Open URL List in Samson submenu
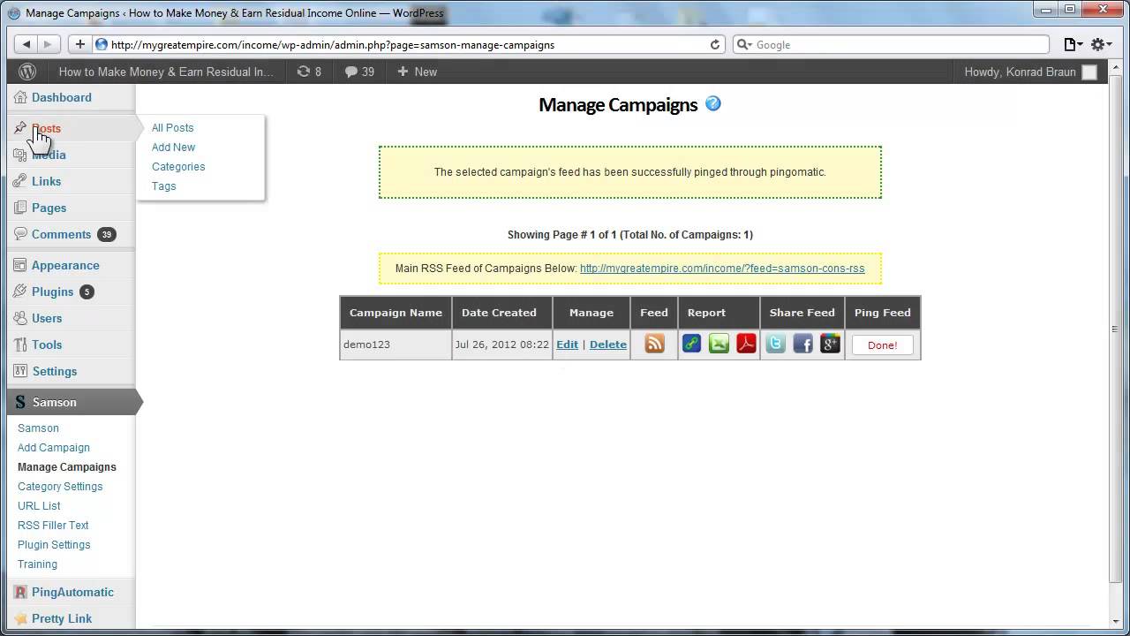1130x636 pixels. 39,506
